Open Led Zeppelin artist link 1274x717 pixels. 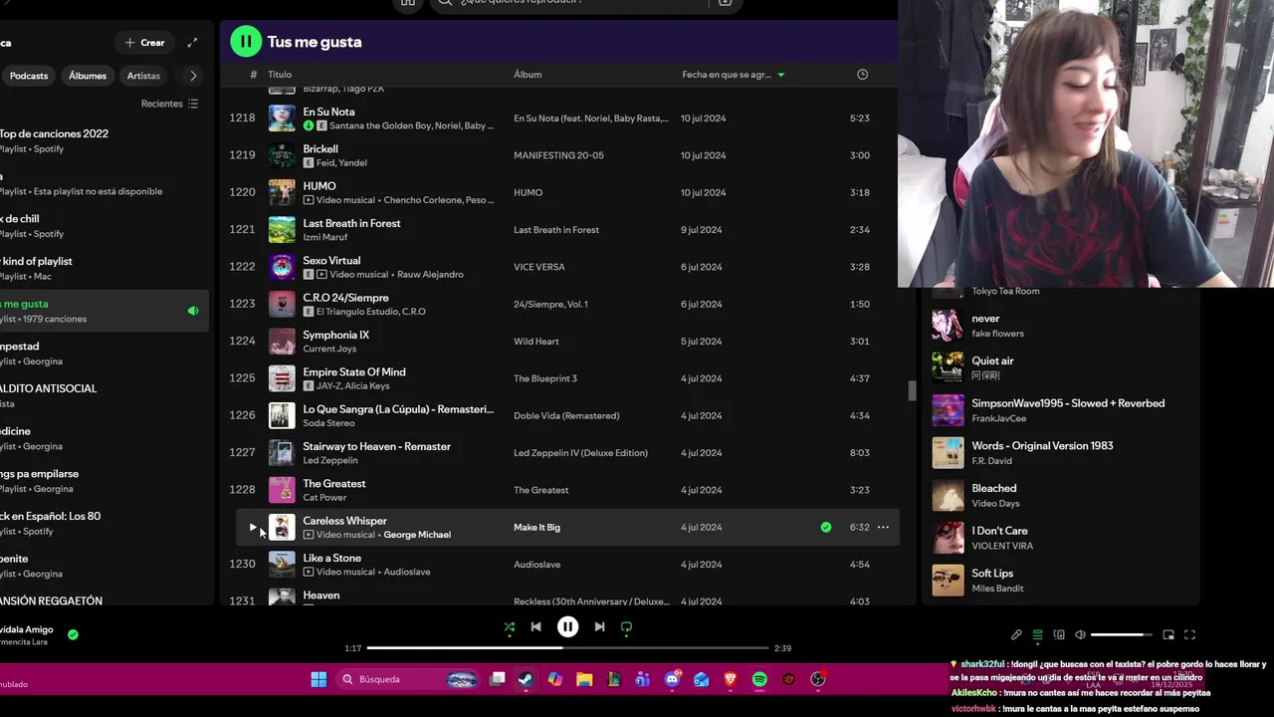pyautogui.click(x=330, y=460)
